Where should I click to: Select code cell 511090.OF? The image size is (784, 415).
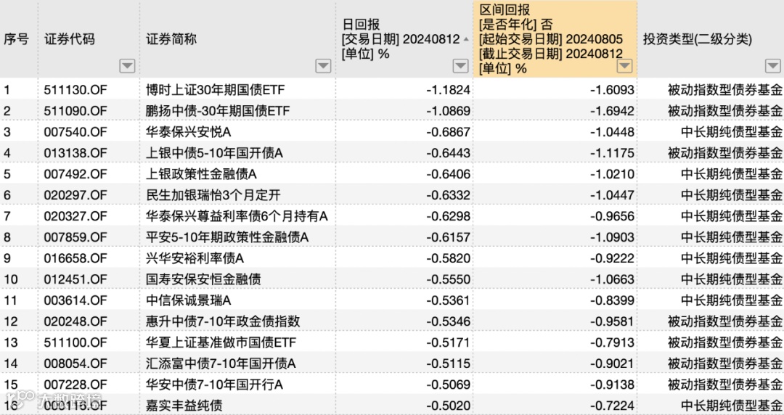[x=75, y=111]
